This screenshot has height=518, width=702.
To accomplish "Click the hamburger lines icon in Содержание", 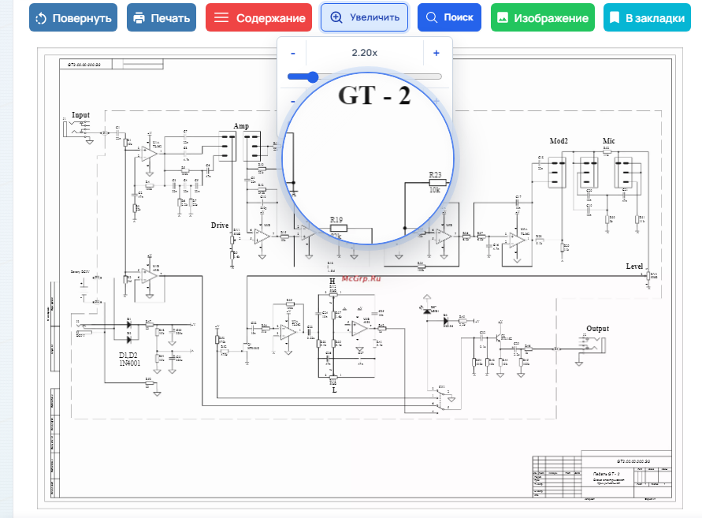I will 221,17.
